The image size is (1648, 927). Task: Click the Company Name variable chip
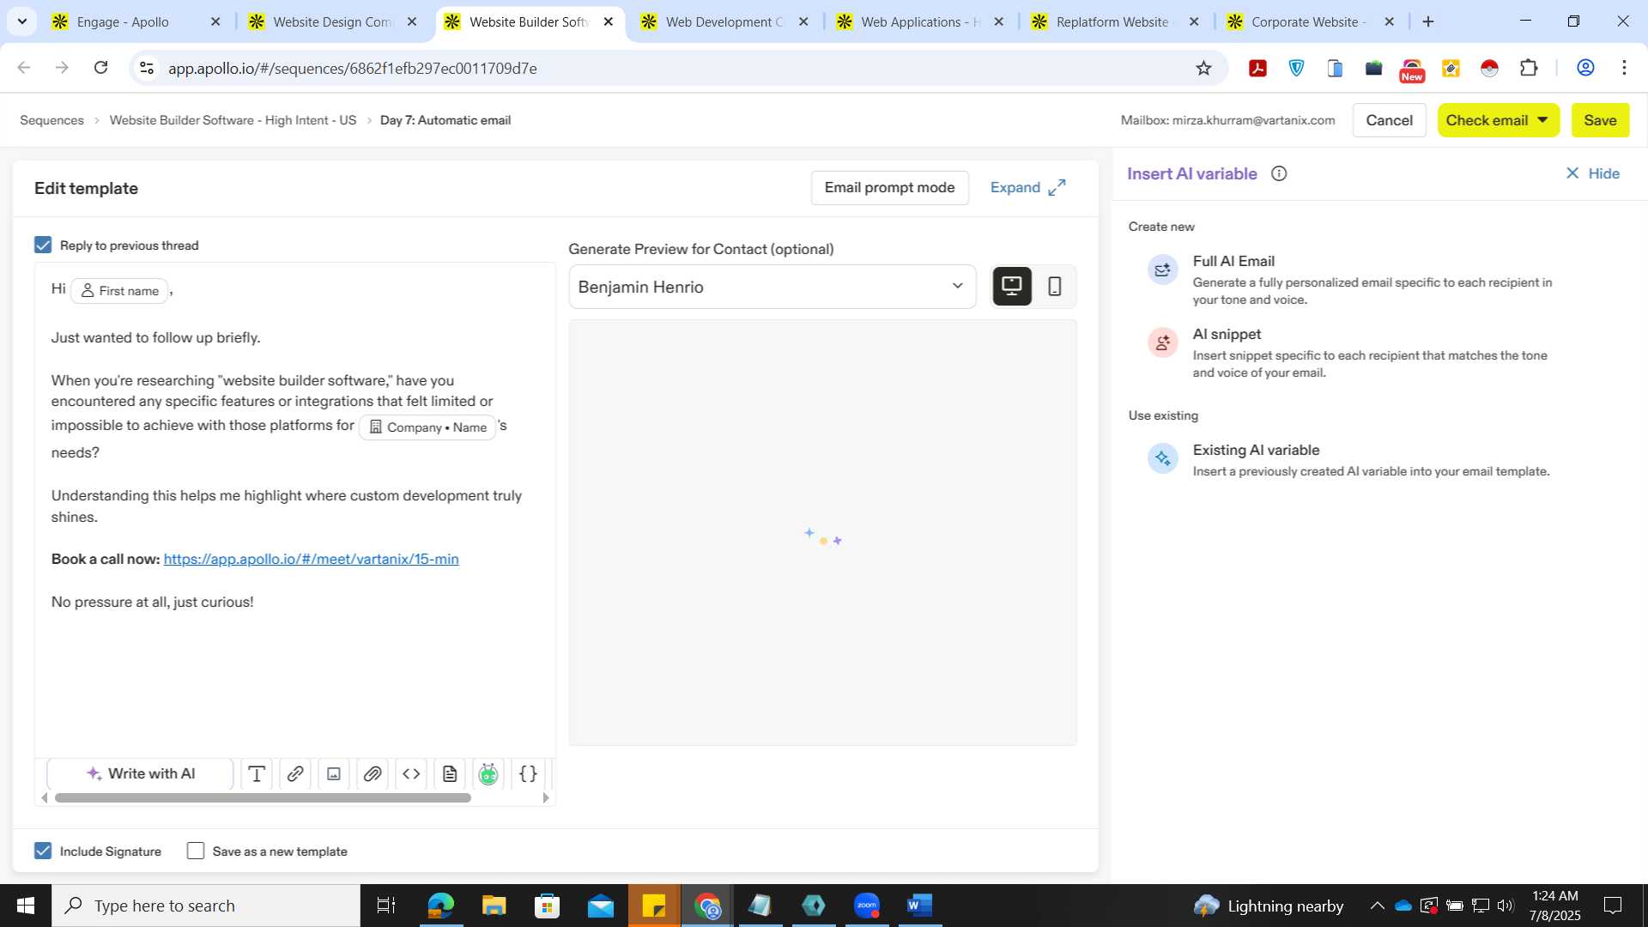tap(427, 427)
